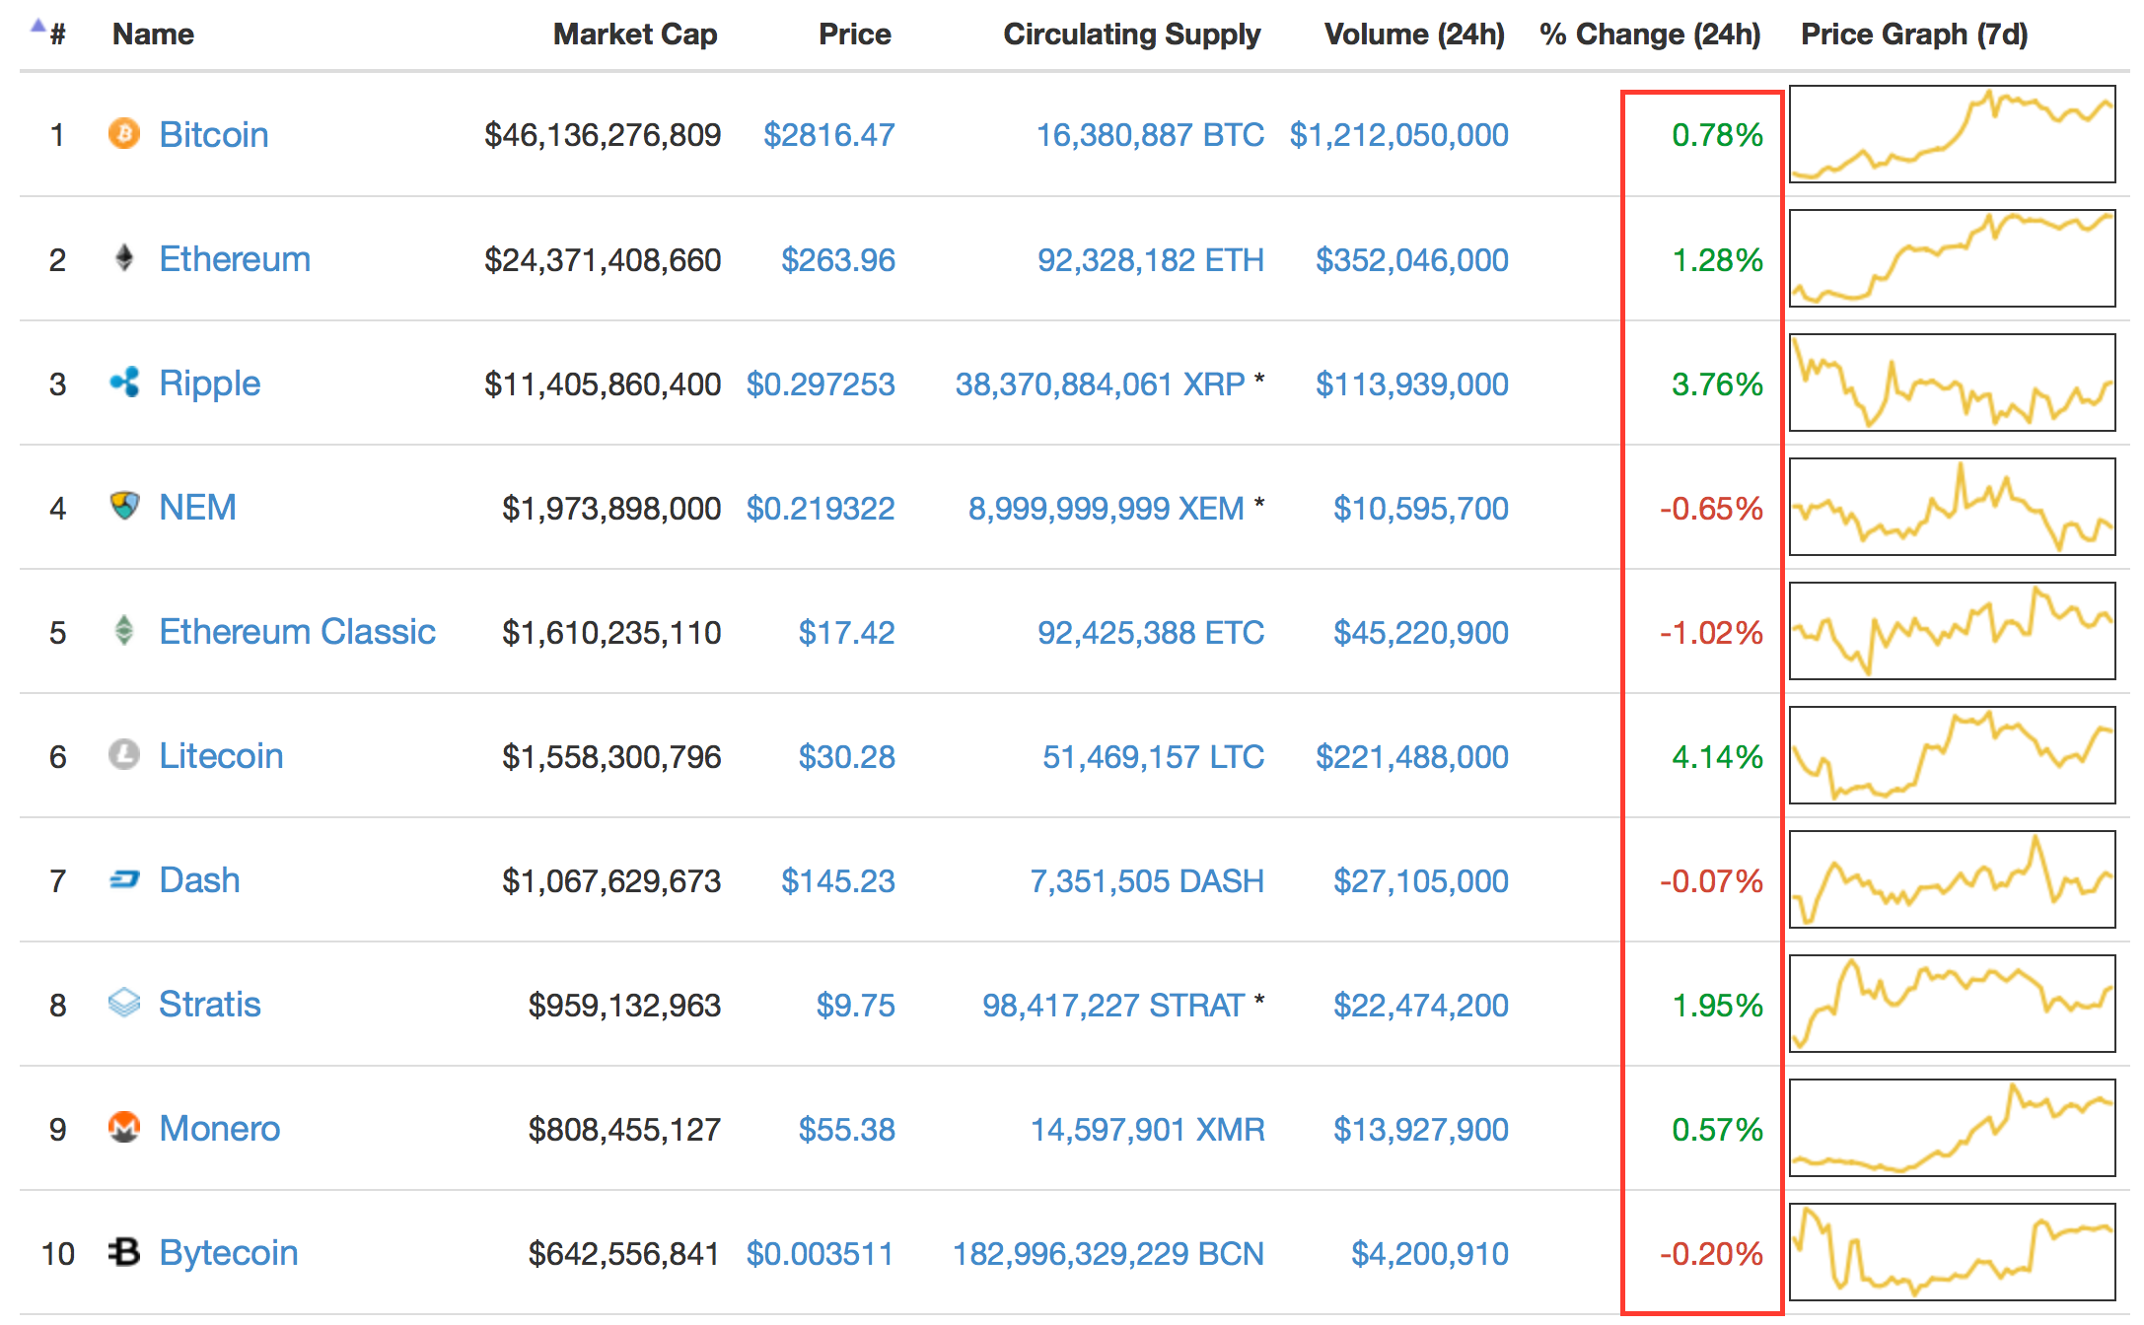This screenshot has width=2144, height=1325.
Task: Open Bitcoin price link $2816.47
Action: [828, 135]
